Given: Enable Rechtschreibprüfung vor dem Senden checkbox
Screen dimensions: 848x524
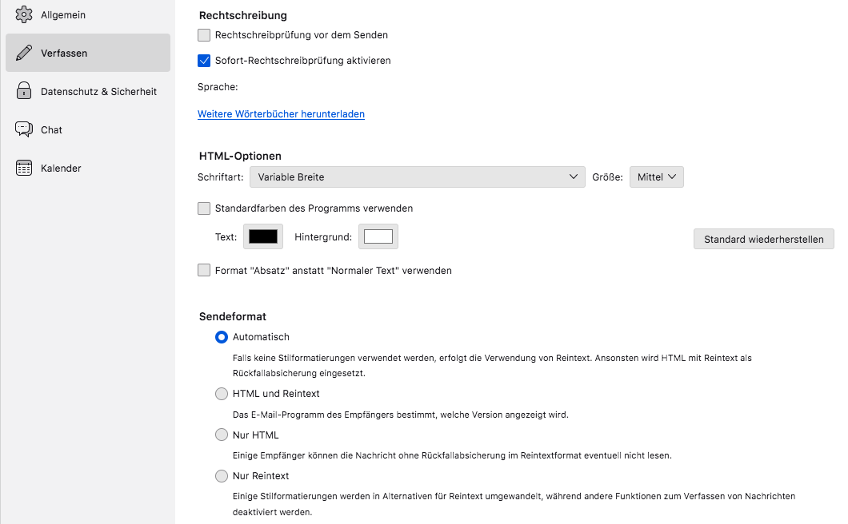Looking at the screenshot, I should [204, 35].
